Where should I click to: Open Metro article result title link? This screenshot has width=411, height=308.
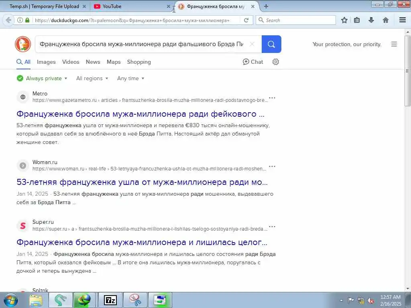pos(140,114)
